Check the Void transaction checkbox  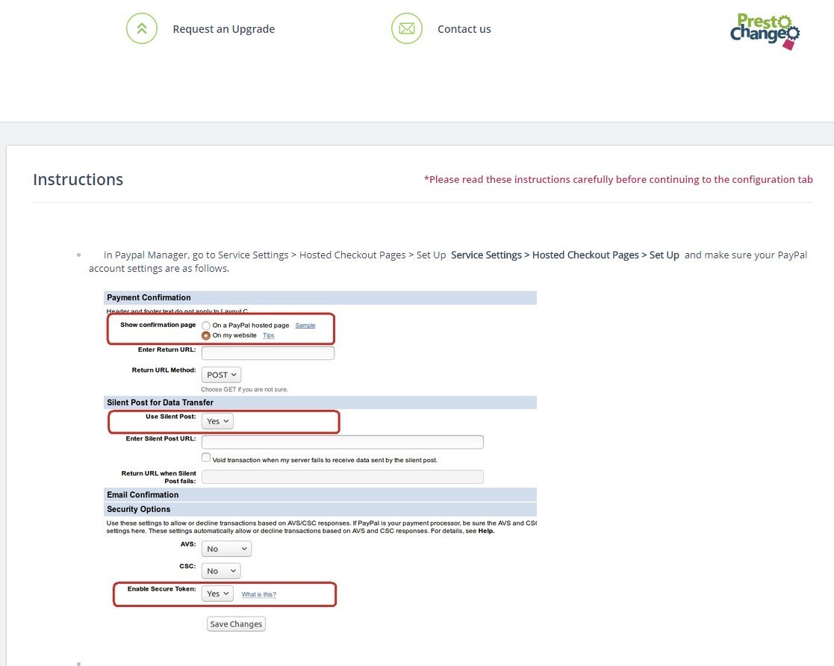tap(206, 458)
